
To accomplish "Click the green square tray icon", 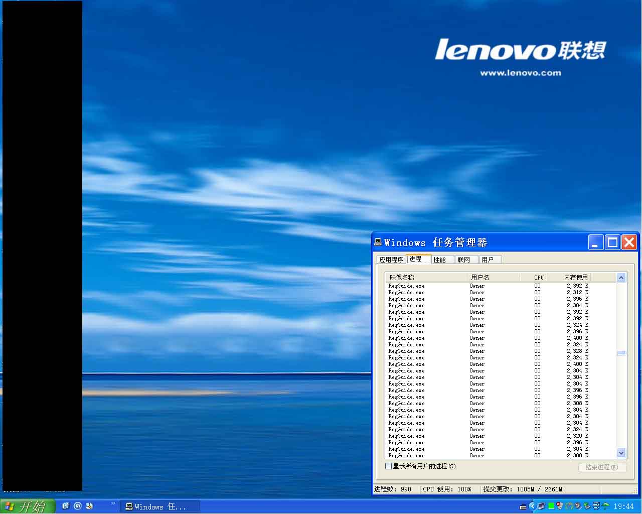I will tap(551, 506).
